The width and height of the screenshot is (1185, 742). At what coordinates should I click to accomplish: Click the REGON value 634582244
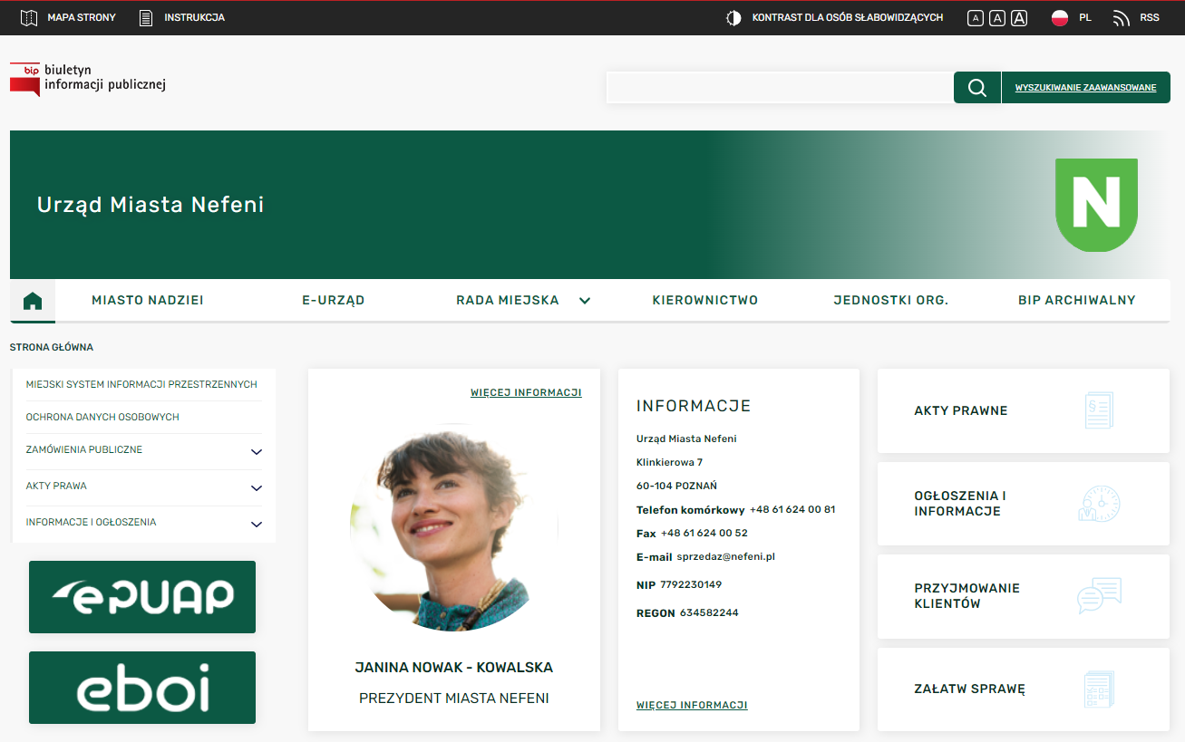coord(709,613)
